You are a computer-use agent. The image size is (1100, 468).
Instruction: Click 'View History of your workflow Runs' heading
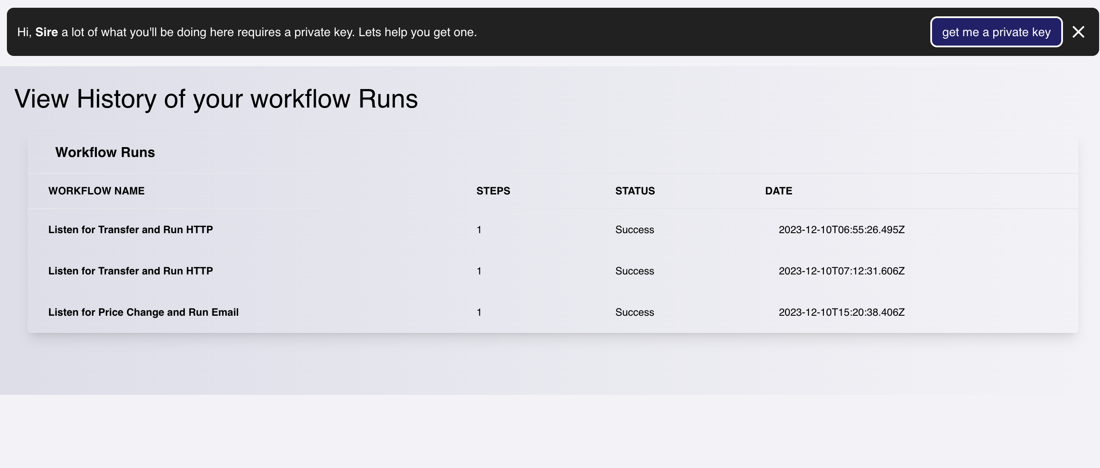click(x=216, y=99)
